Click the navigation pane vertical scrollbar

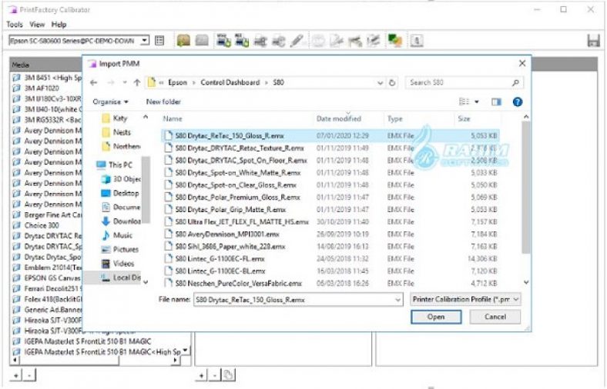coord(146,189)
